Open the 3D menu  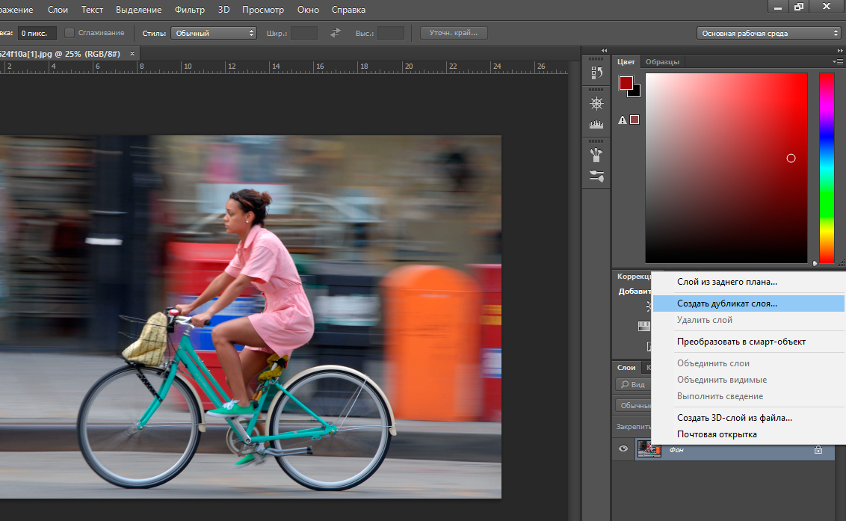tap(223, 10)
